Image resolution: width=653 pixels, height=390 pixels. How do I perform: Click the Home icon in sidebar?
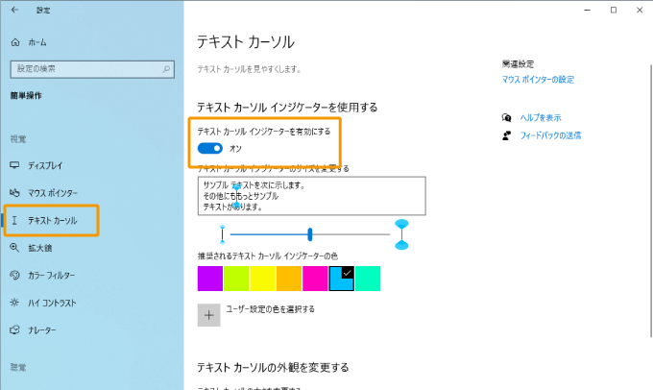click(15, 42)
